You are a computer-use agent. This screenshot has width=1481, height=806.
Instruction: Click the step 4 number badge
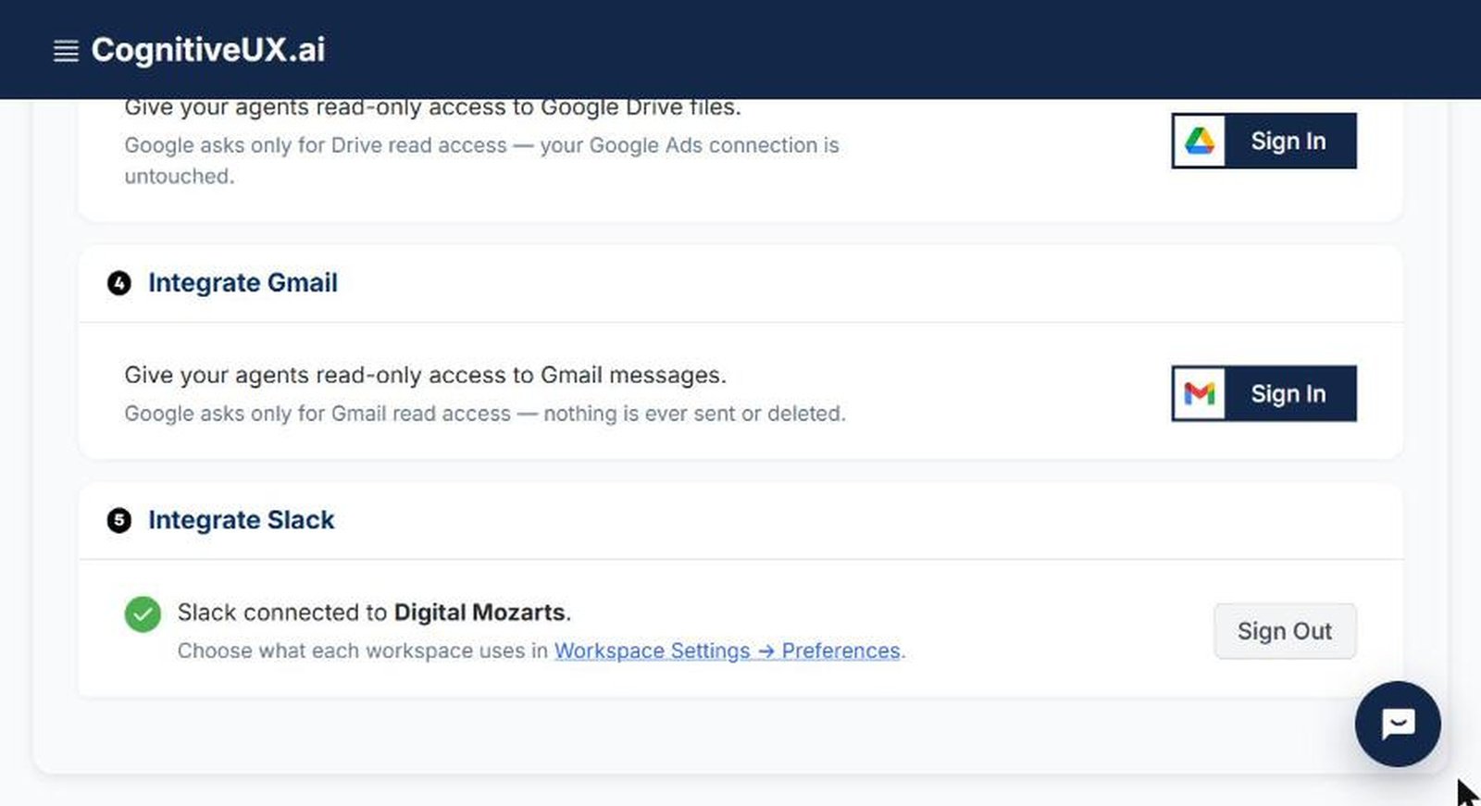118,282
